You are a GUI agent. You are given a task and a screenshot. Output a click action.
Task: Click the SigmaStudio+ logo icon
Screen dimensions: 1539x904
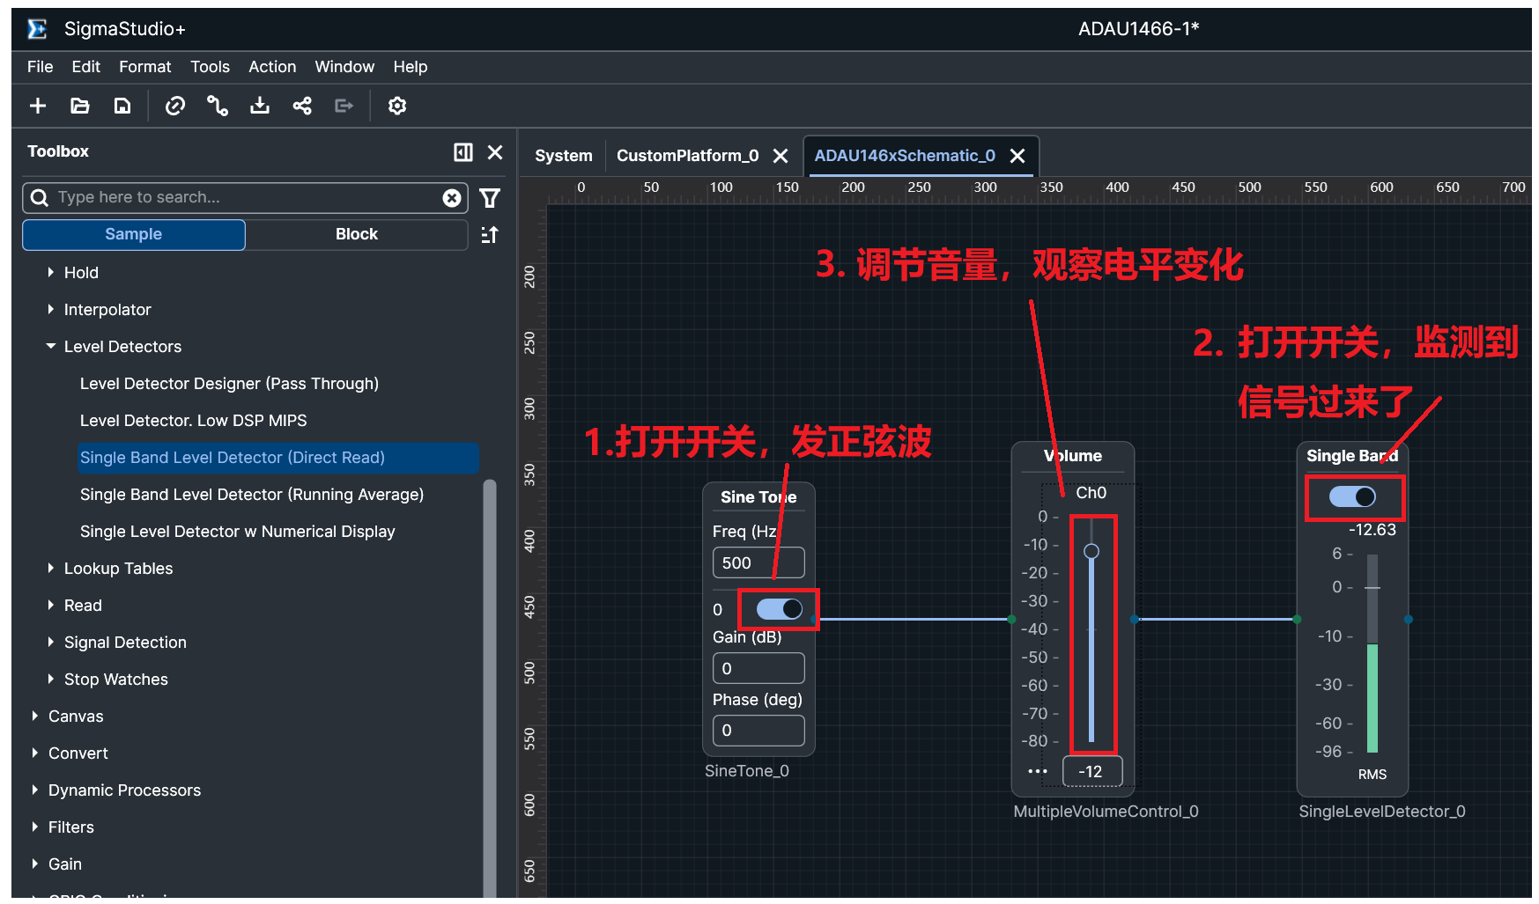point(37,29)
